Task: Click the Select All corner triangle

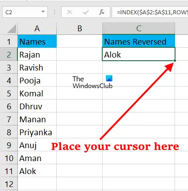Action: coord(12,29)
